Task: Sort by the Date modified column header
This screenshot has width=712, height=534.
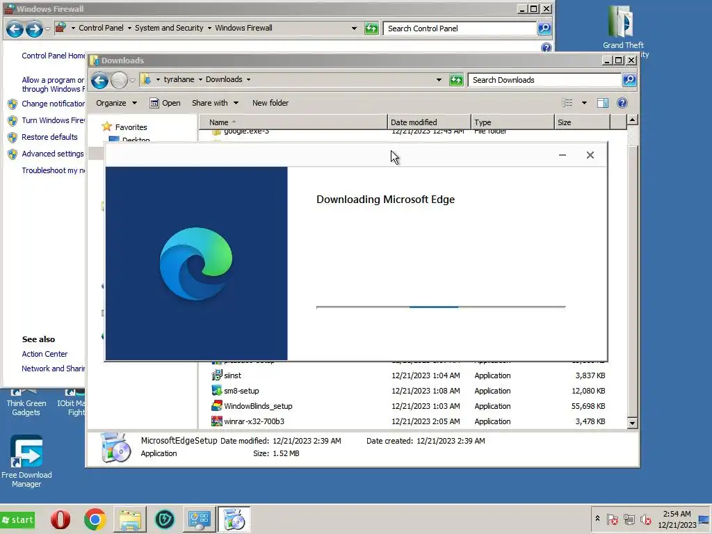Action: (429, 122)
